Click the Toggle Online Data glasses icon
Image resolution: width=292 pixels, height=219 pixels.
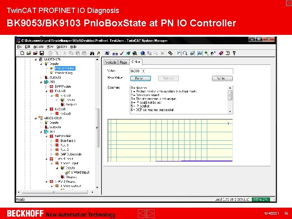(200, 53)
